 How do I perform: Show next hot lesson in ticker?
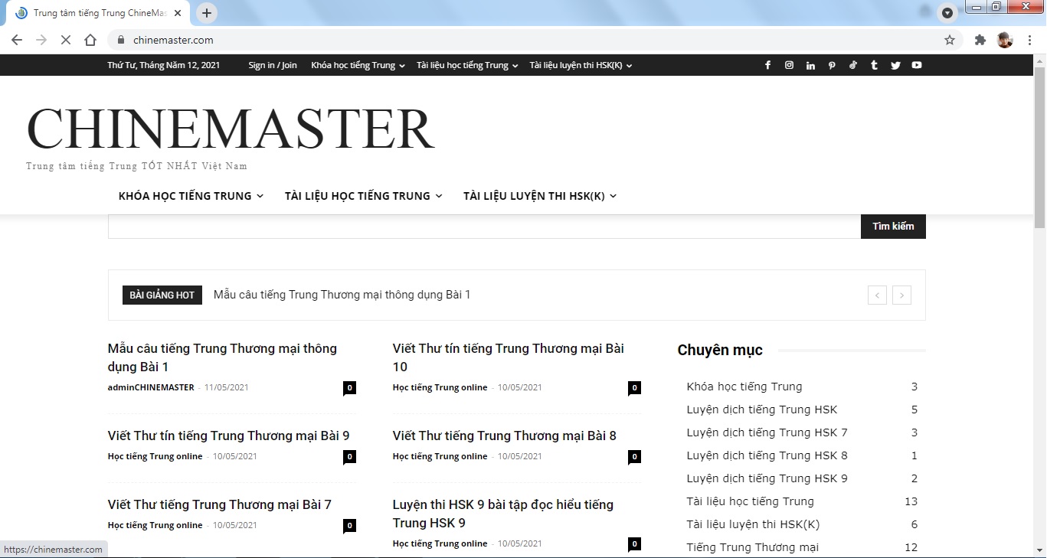(x=901, y=295)
